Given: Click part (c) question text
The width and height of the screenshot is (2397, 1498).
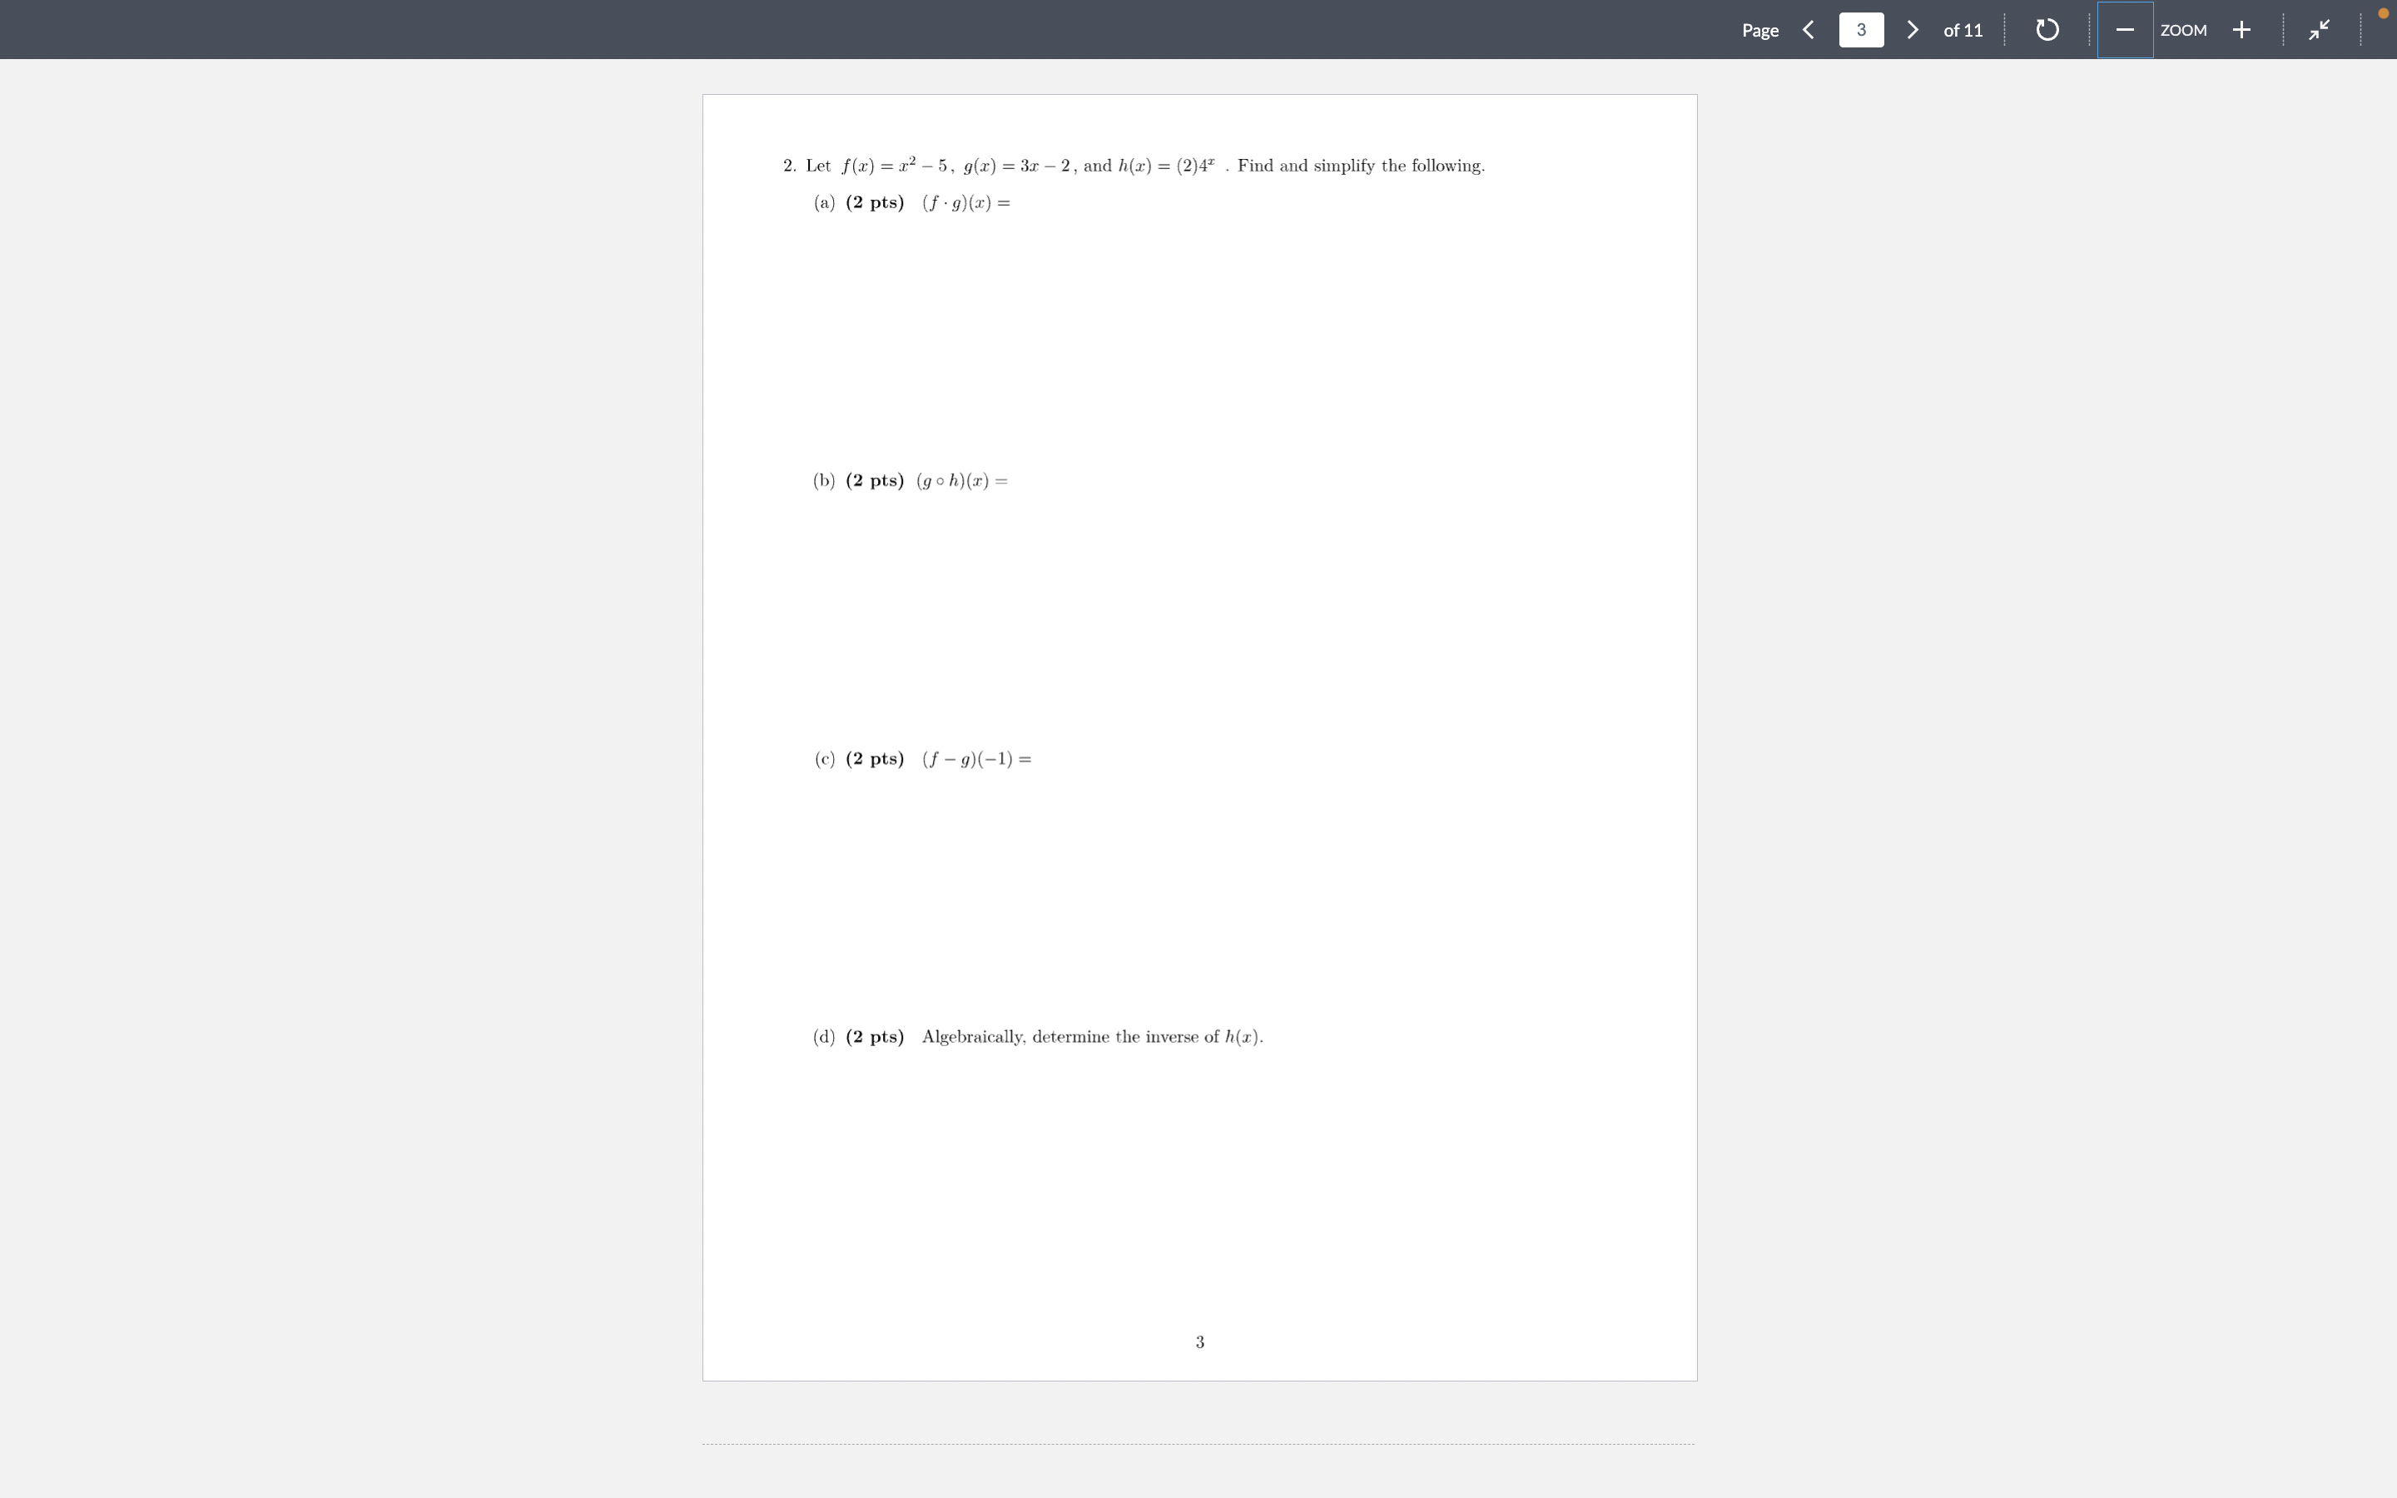Looking at the screenshot, I should 921,758.
